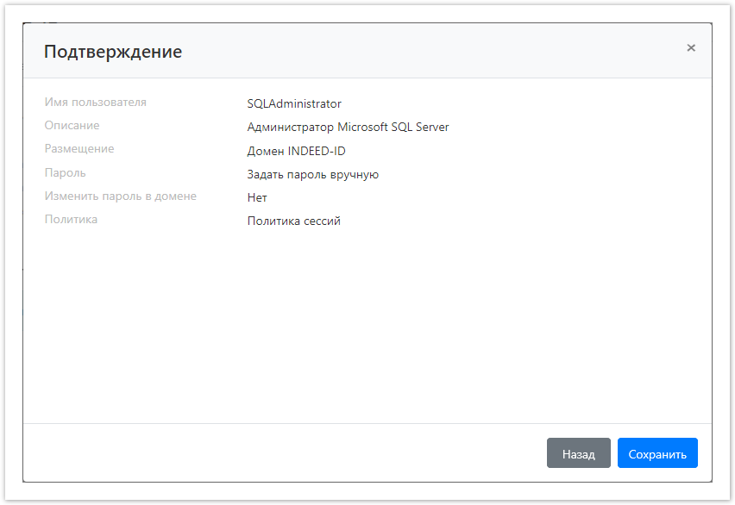
Task: Click the Изменить пароль в домене label
Action: (122, 196)
